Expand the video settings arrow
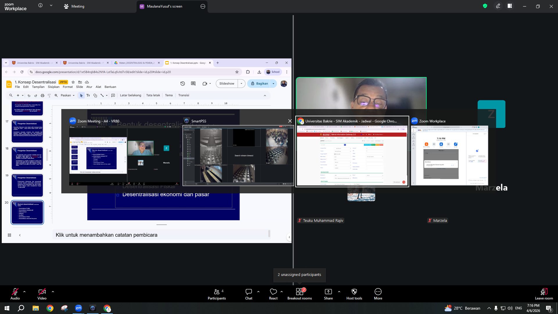This screenshot has height=314, width=558. coord(53,292)
